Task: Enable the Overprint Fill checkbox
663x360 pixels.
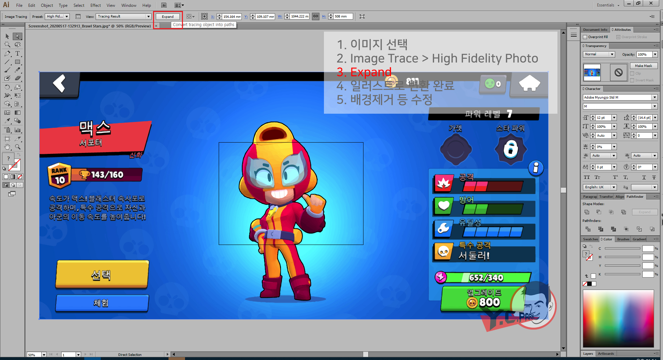Action: pyautogui.click(x=585, y=37)
